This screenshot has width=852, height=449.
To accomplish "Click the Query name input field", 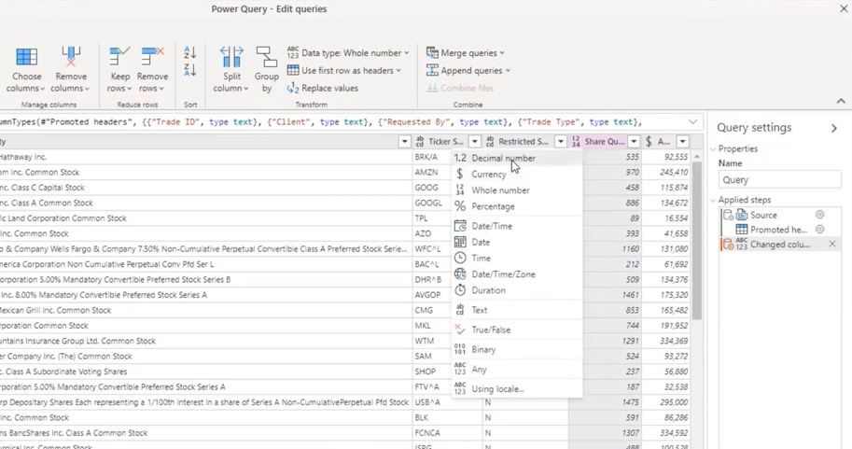I will point(780,180).
